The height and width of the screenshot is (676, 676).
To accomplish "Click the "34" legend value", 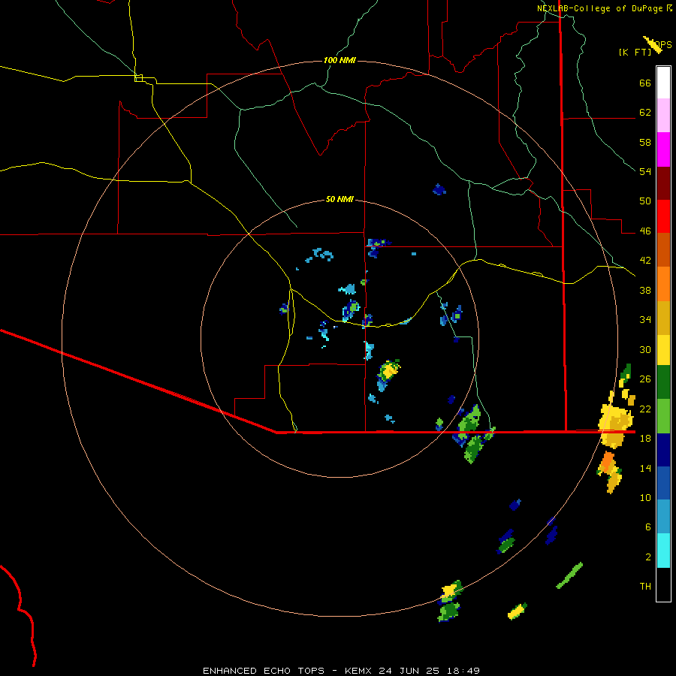I will tap(645, 319).
